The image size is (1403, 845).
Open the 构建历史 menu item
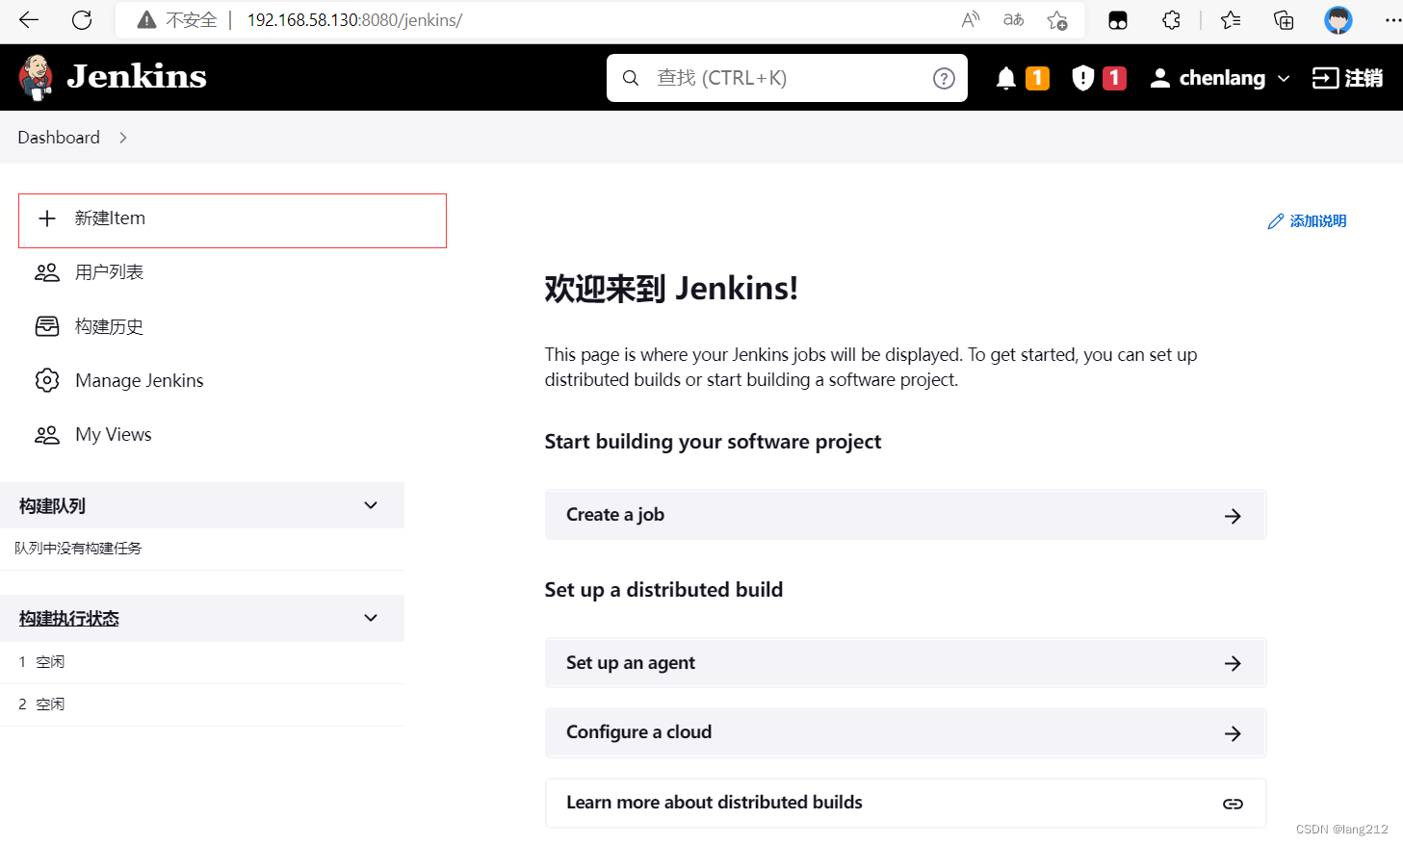click(x=109, y=326)
